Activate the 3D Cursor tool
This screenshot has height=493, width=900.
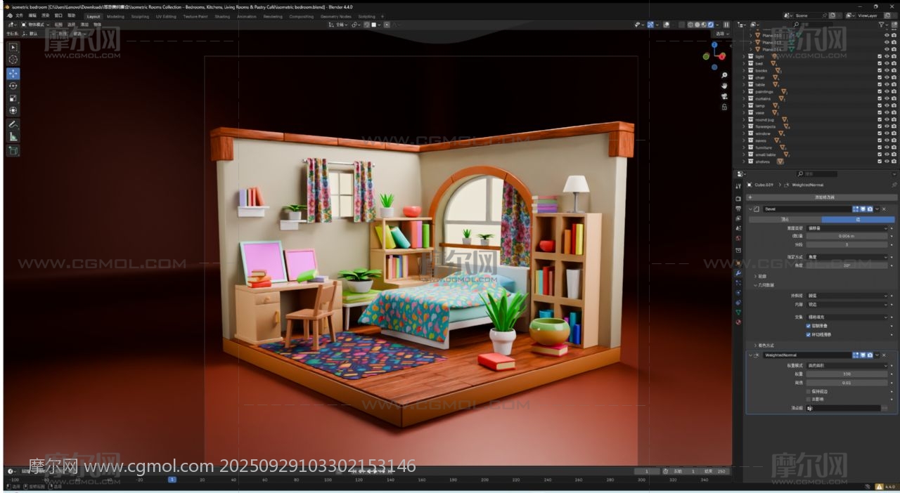point(13,60)
